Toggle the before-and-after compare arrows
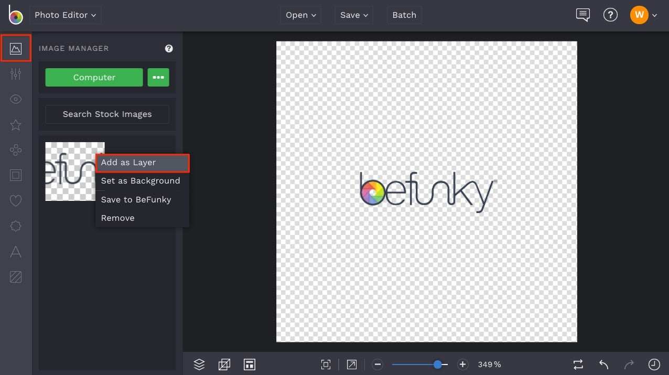669x375 pixels. coord(577,364)
